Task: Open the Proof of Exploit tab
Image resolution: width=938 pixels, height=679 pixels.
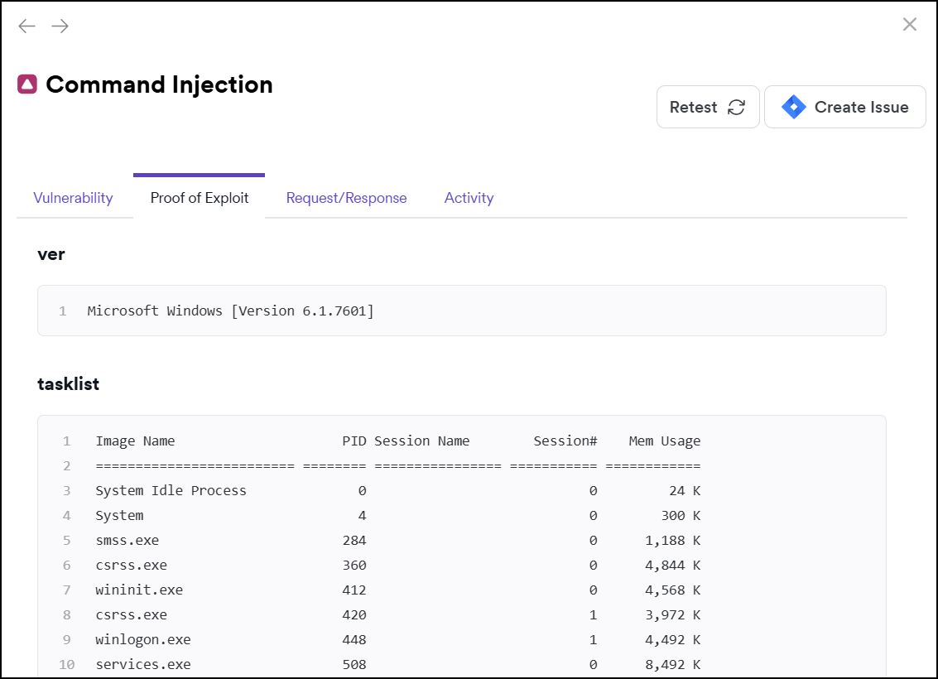Action: (199, 198)
